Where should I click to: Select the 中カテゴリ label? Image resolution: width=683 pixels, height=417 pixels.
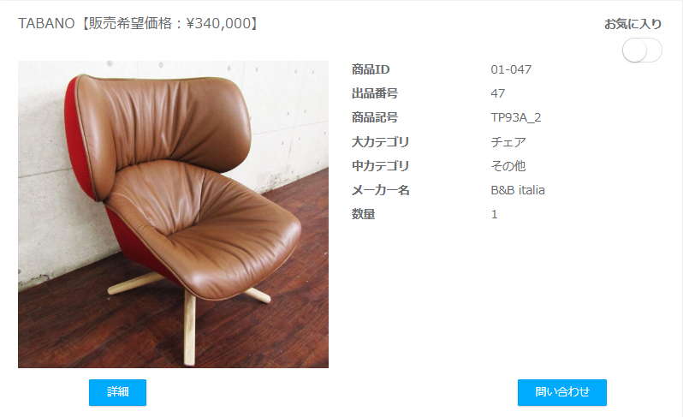click(x=380, y=165)
